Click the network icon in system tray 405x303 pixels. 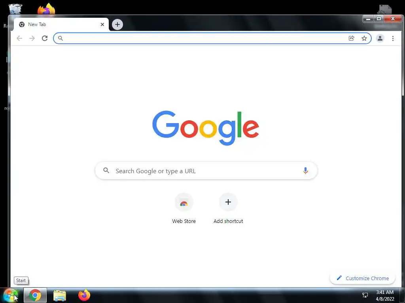(x=365, y=295)
